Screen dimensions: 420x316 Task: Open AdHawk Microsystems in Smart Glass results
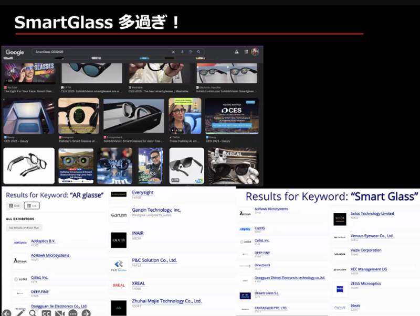coord(271,209)
